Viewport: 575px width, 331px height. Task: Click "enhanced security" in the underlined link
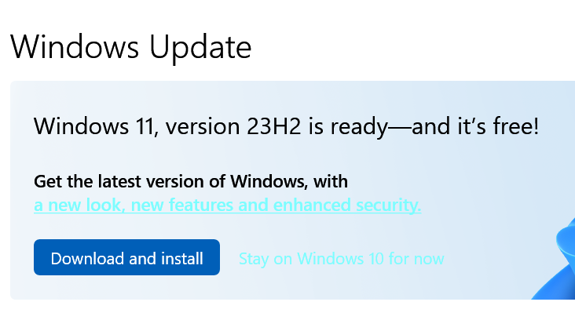click(346, 206)
